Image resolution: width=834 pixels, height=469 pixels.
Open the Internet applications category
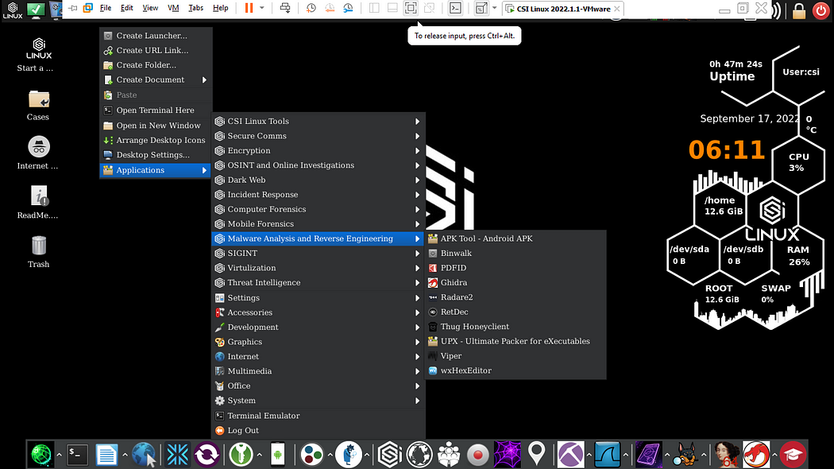point(318,356)
